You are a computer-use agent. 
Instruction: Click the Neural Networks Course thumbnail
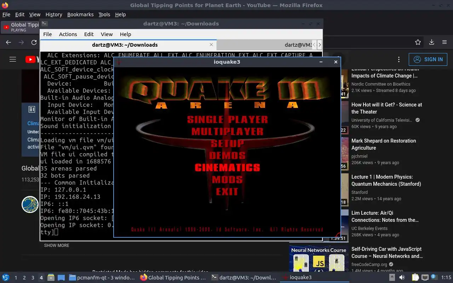(319, 259)
